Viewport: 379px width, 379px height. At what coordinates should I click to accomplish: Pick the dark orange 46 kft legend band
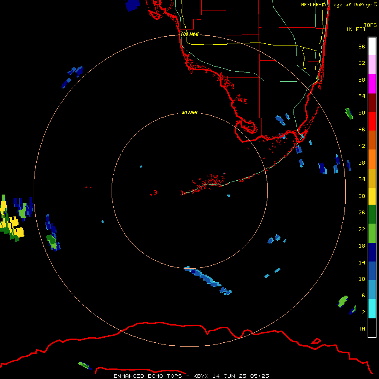pyautogui.click(x=372, y=140)
